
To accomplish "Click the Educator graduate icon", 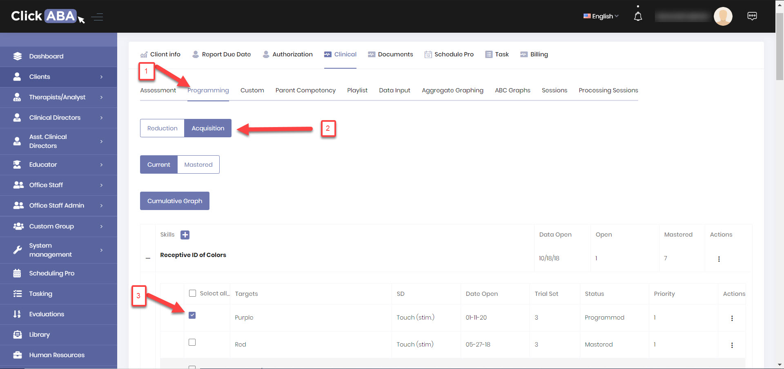I will 17,165.
